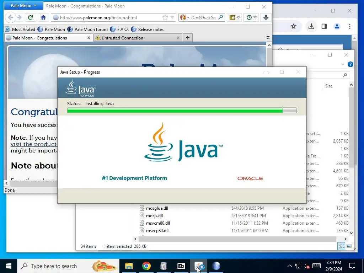This screenshot has width=364, height=273.
Task: Open Pale Moon home page icon
Action: 43,17
